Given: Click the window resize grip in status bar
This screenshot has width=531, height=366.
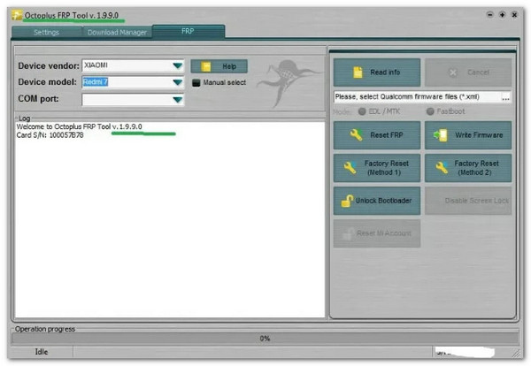Looking at the screenshot, I should [x=517, y=354].
